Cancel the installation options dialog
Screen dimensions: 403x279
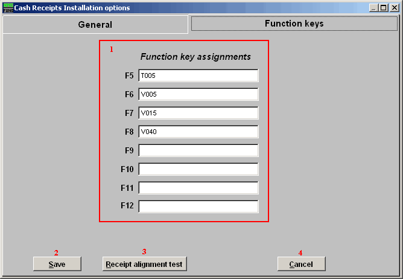[301, 264]
